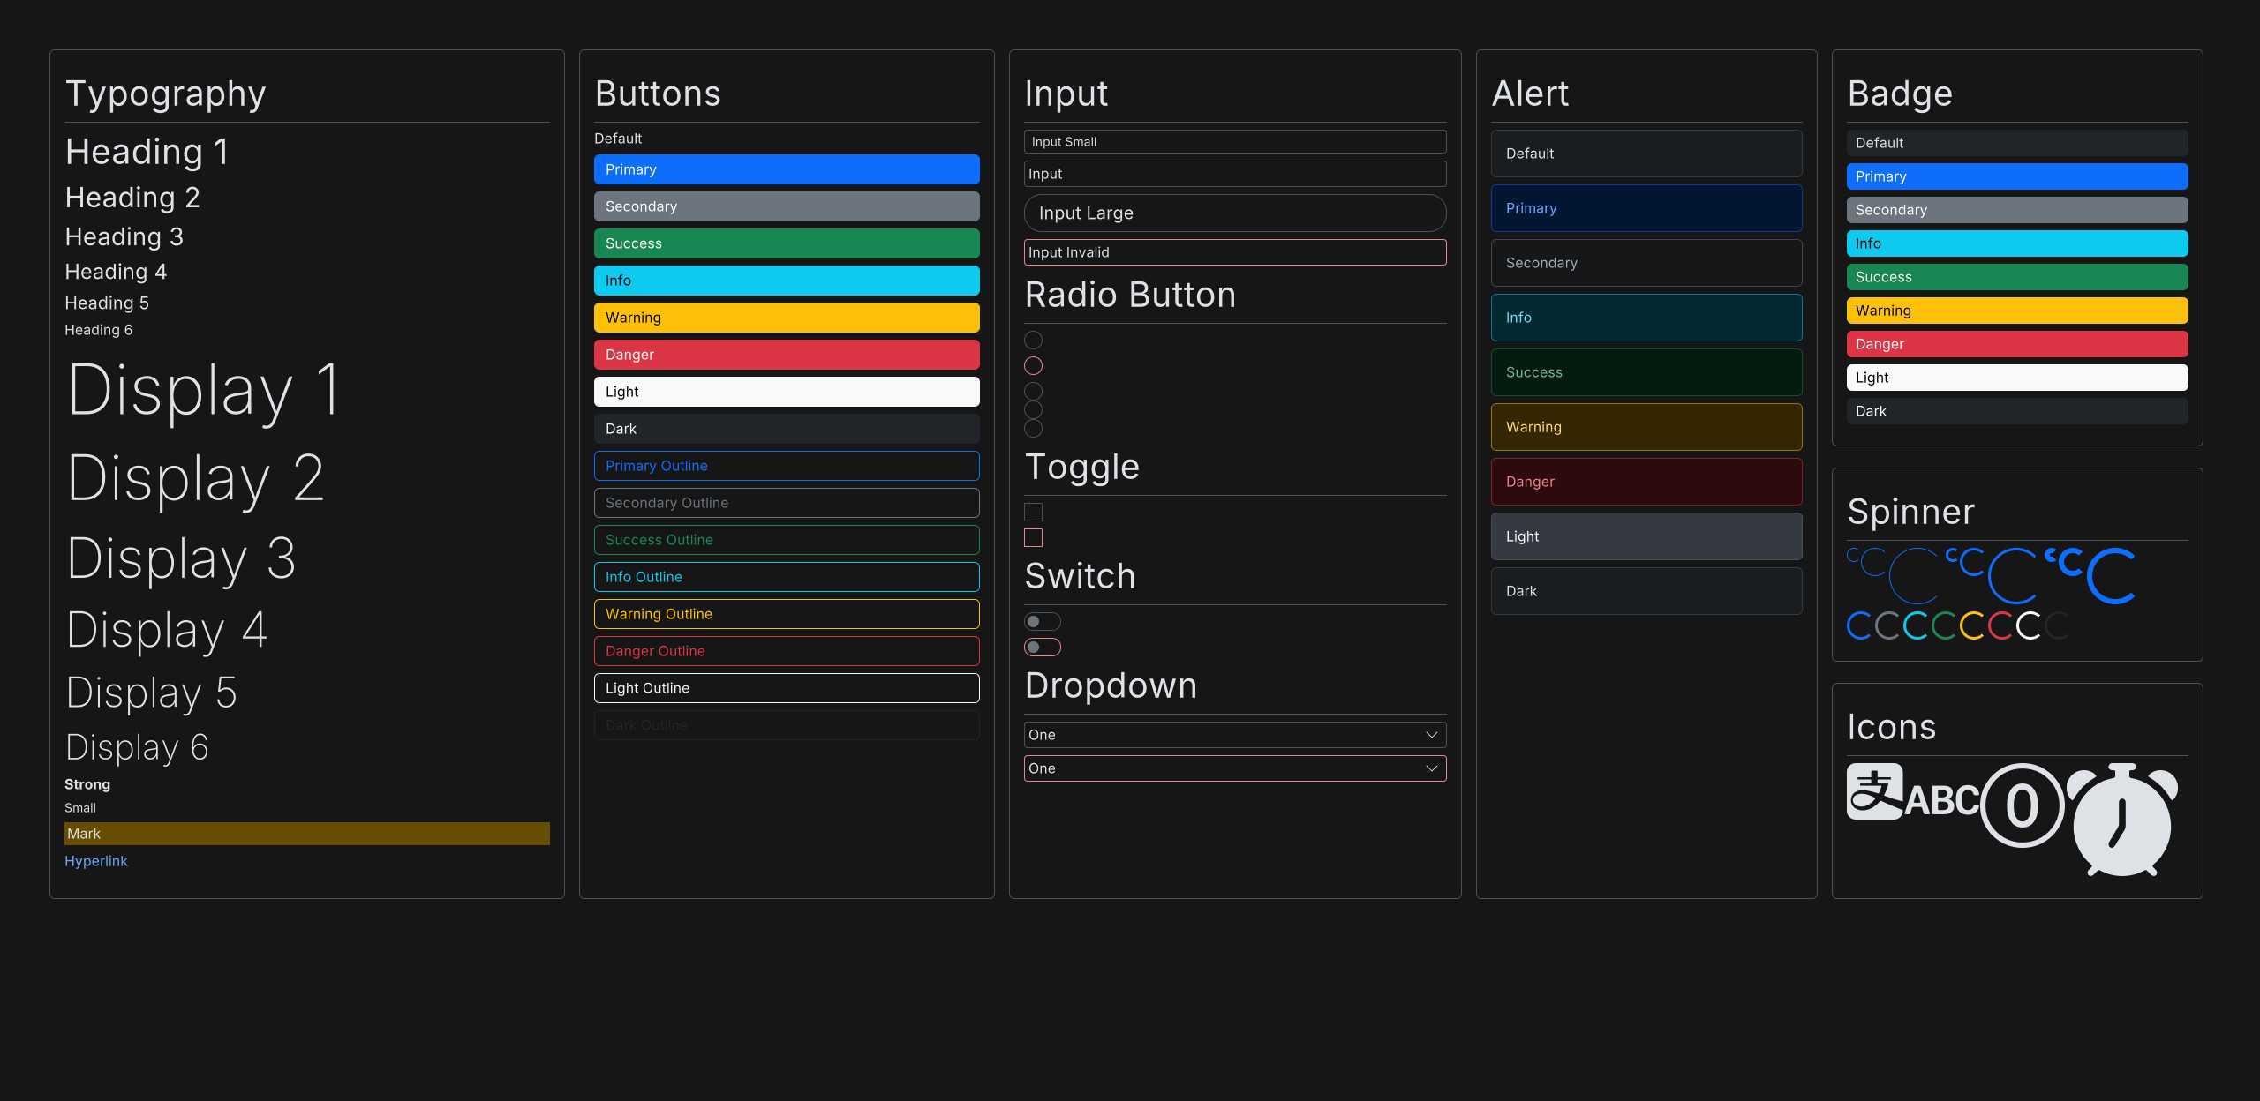Click the ABC alphabet icon
The width and height of the screenshot is (2260, 1101).
[1942, 800]
